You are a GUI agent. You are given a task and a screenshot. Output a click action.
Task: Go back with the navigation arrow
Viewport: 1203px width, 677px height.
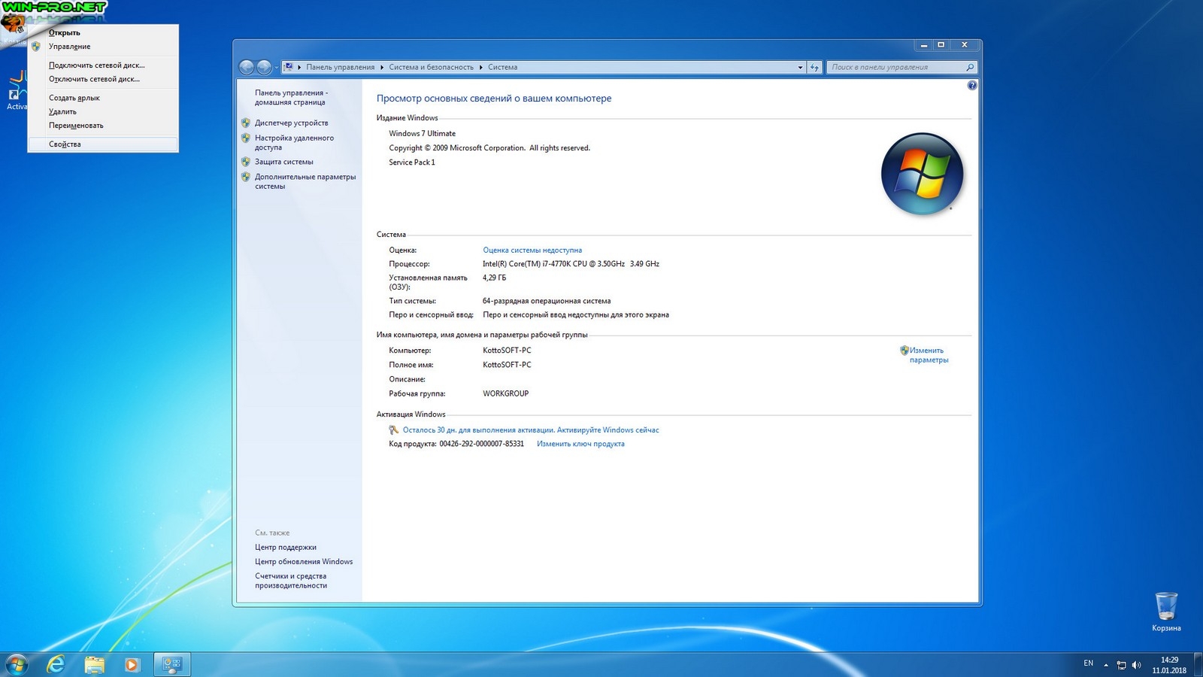coord(247,68)
